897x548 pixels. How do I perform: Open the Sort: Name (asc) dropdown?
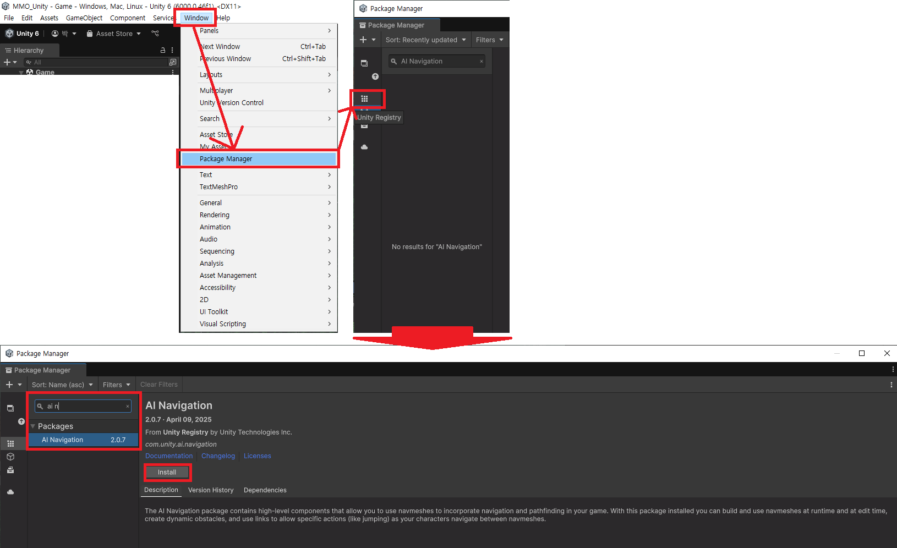pyautogui.click(x=62, y=385)
